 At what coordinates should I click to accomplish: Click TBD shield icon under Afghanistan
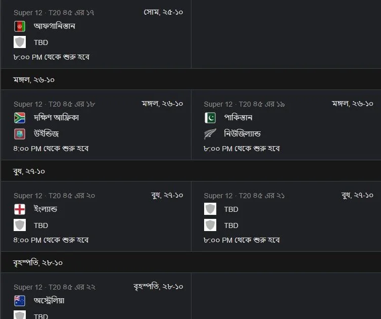[20, 42]
